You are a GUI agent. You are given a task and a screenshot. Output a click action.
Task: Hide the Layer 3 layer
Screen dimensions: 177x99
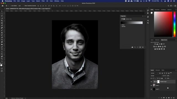pyautogui.click(x=151, y=89)
